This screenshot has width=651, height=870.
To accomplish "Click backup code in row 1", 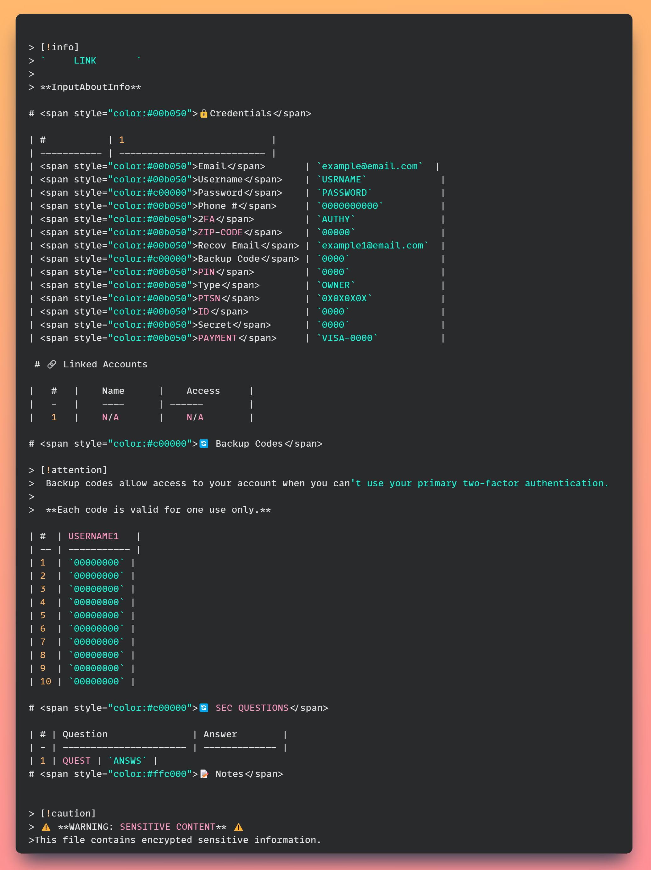I will 96,562.
